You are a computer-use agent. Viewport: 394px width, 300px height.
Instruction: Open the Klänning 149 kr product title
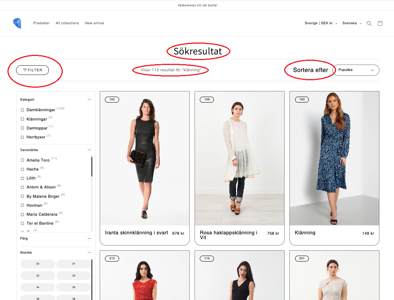[x=305, y=233]
